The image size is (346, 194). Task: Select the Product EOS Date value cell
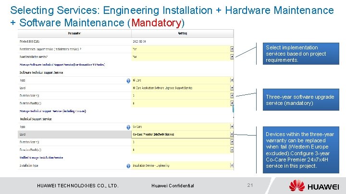pyautogui.click(x=183, y=41)
